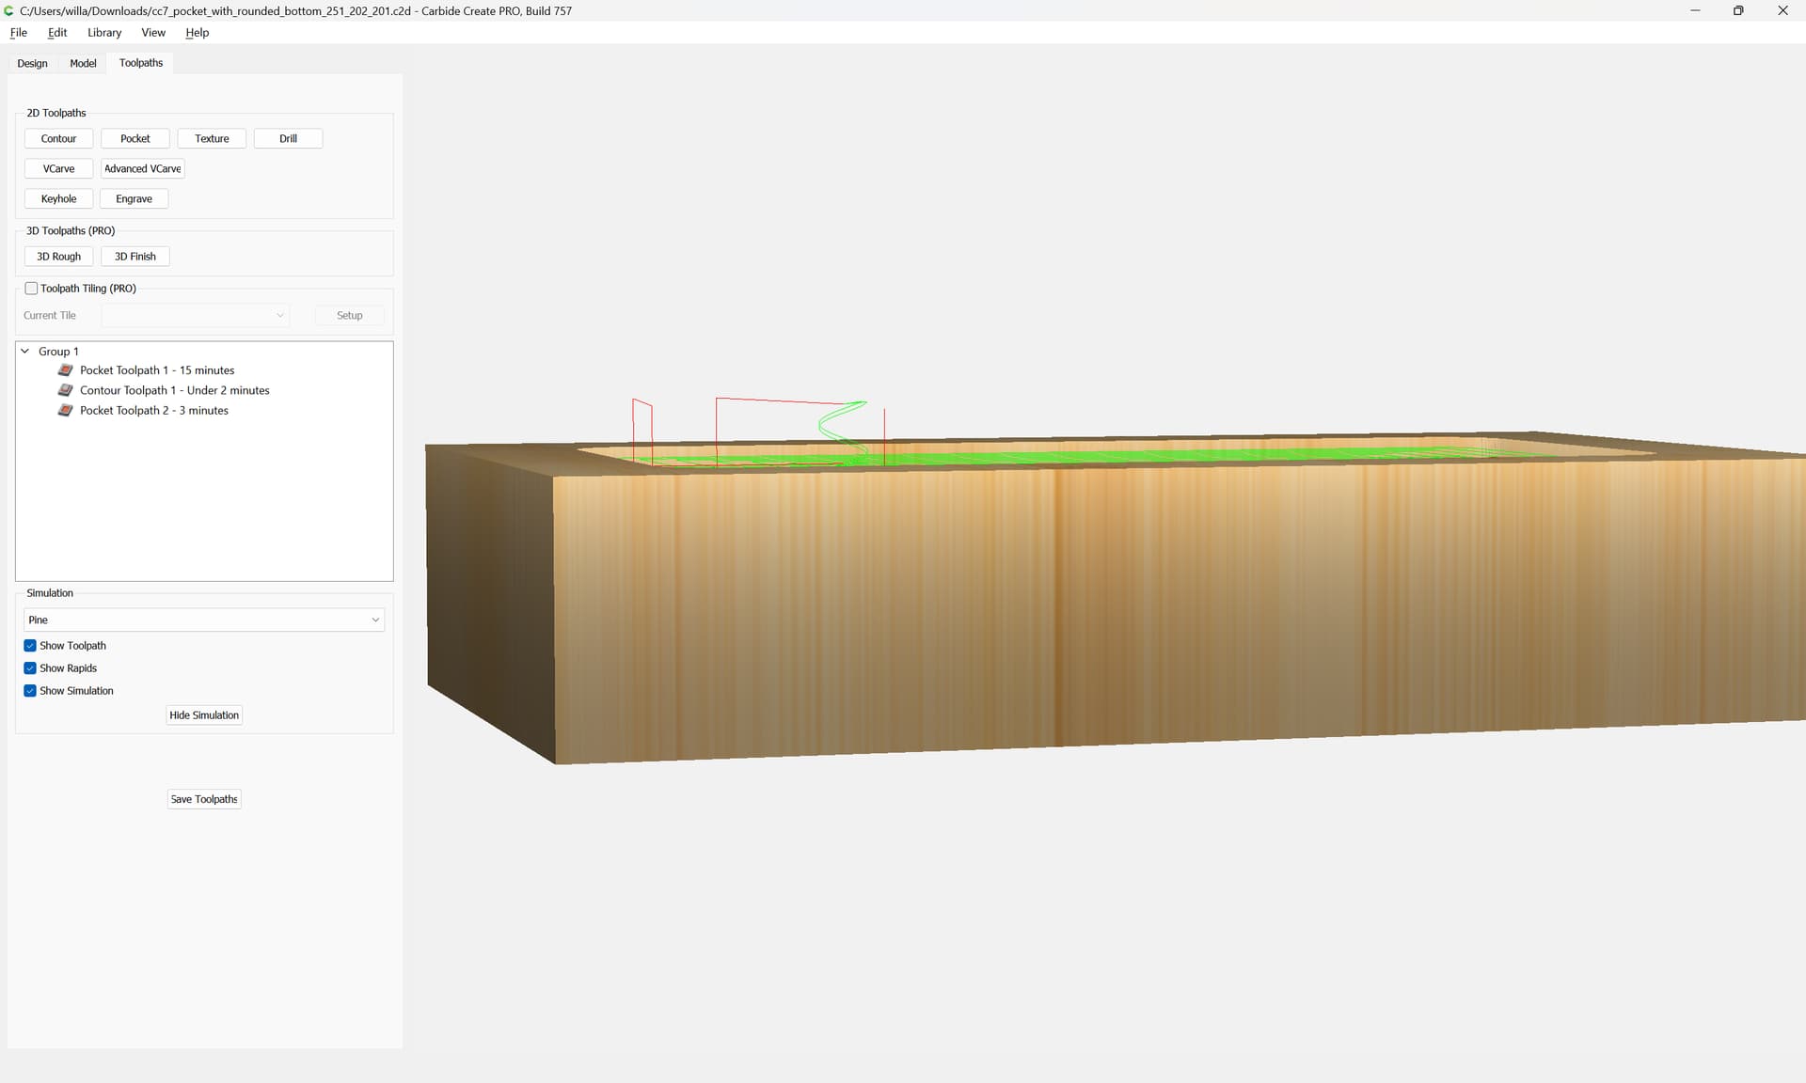Click the Save Toolpaths button
The width and height of the screenshot is (1806, 1083).
(204, 799)
